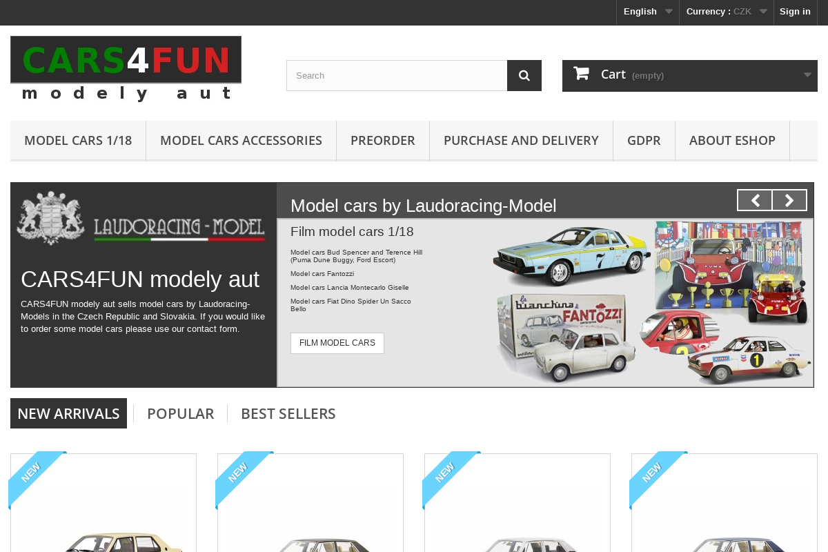Click 'Model cars Fantozzi' text
828x552 pixels.
click(x=322, y=274)
